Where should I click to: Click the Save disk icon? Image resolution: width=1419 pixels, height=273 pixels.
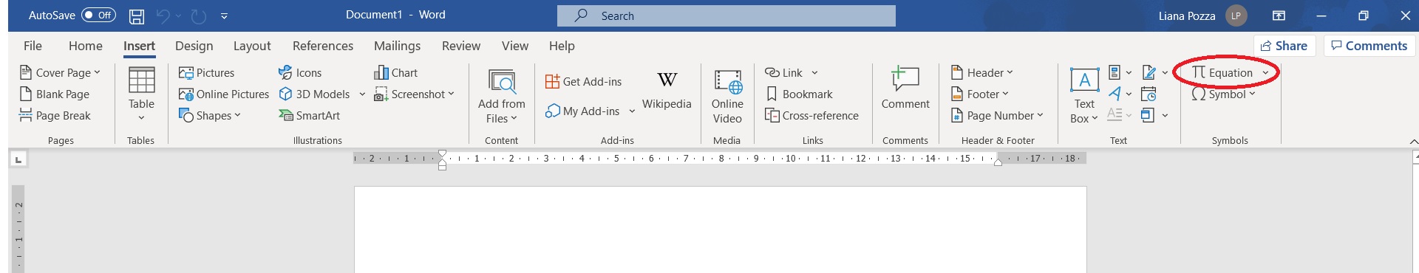click(137, 15)
